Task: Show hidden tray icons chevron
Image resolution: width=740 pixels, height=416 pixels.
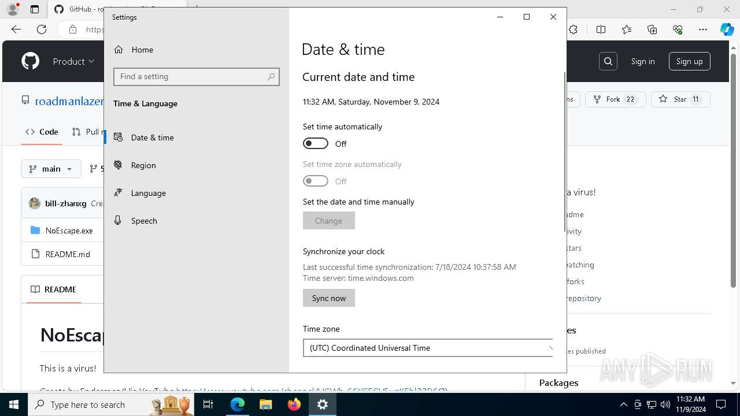Action: (x=623, y=404)
